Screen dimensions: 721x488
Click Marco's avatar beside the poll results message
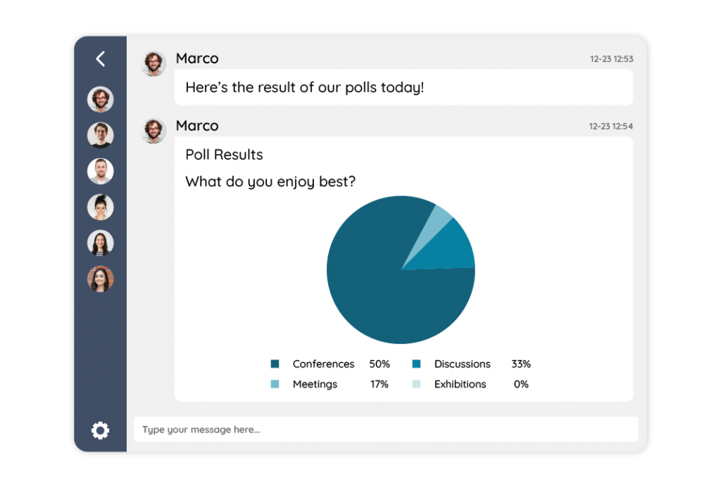pos(153,129)
